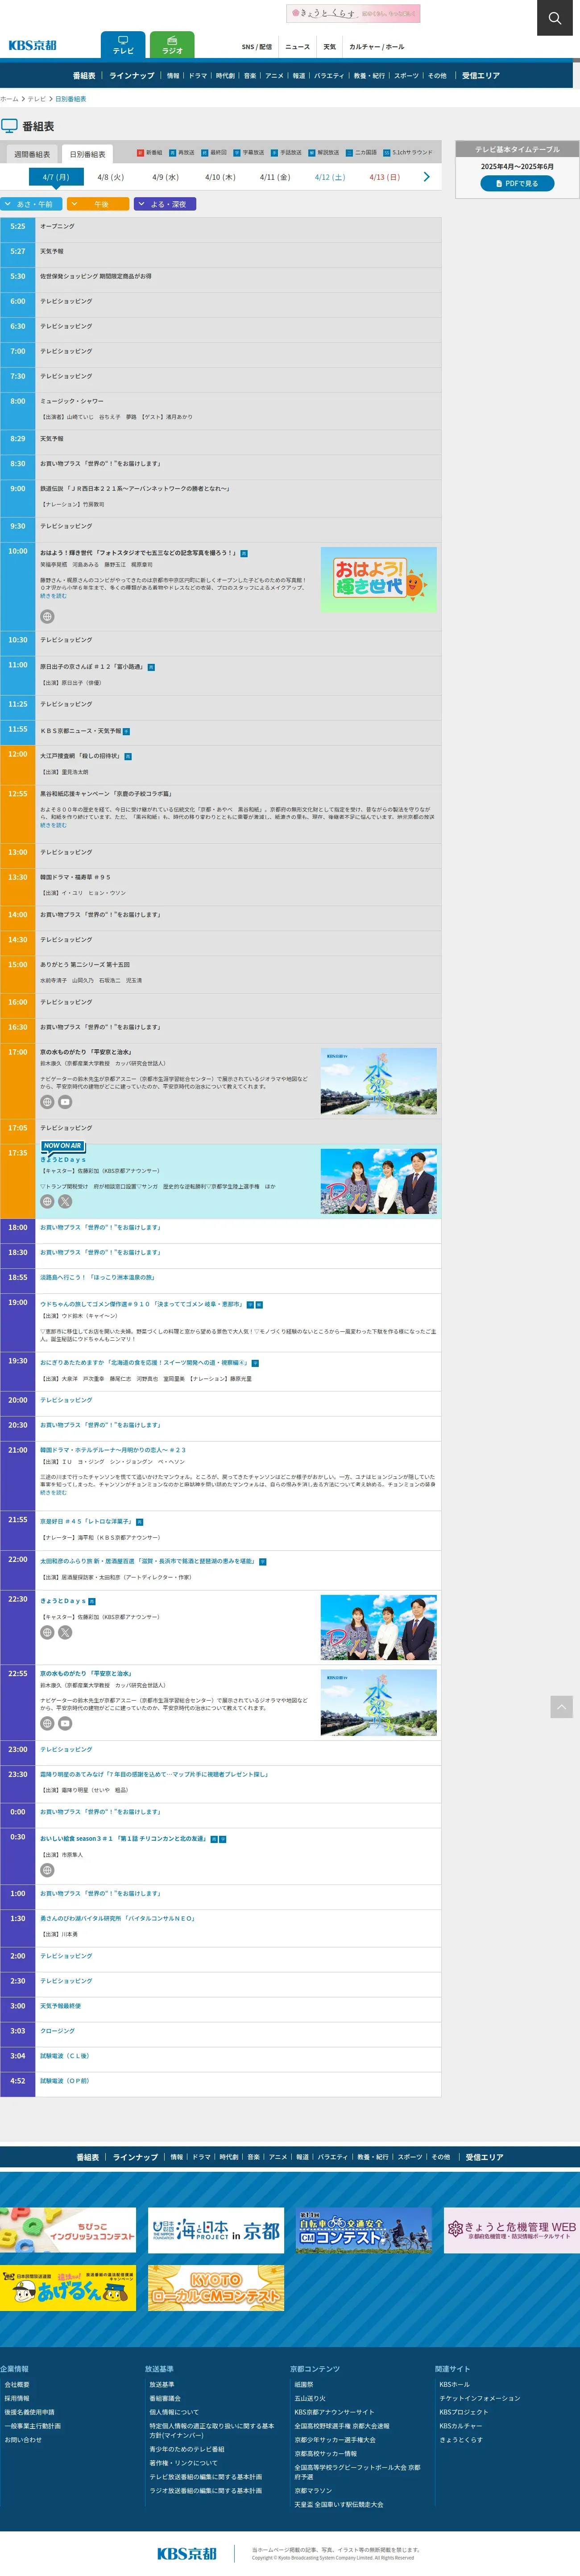Open X icon under 17:35 きょうとDays
Image resolution: width=580 pixels, height=2576 pixels.
[65, 1202]
